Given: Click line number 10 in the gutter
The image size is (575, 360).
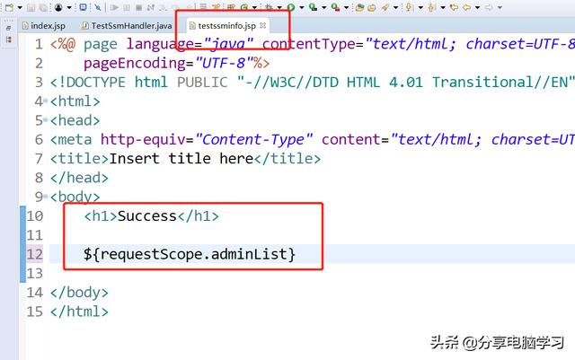Looking at the screenshot, I should pos(35,216).
